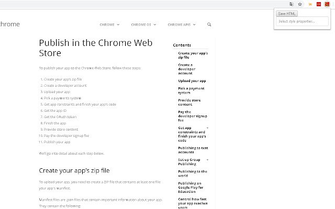
Task: Open Upload your app in Contents sidebar
Action: [x=192, y=81]
